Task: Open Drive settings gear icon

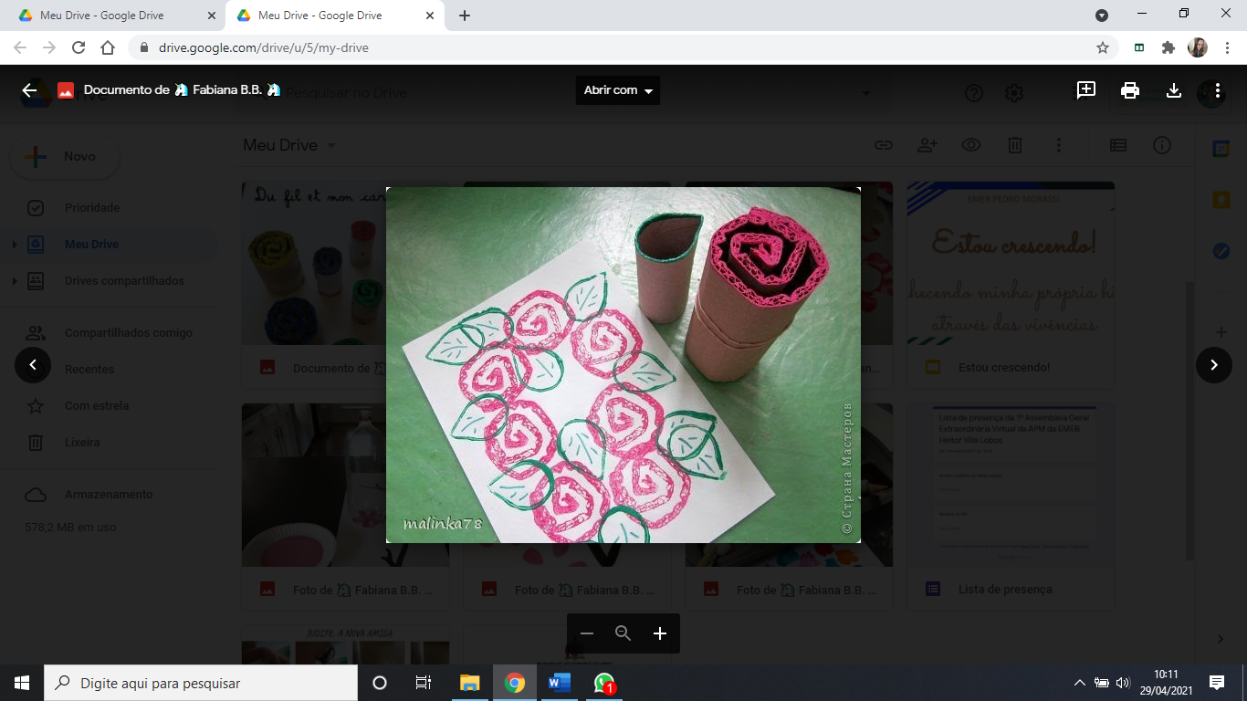Action: pyautogui.click(x=1014, y=93)
